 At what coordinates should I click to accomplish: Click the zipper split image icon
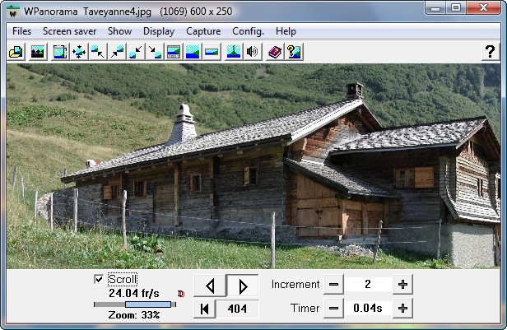tap(234, 52)
